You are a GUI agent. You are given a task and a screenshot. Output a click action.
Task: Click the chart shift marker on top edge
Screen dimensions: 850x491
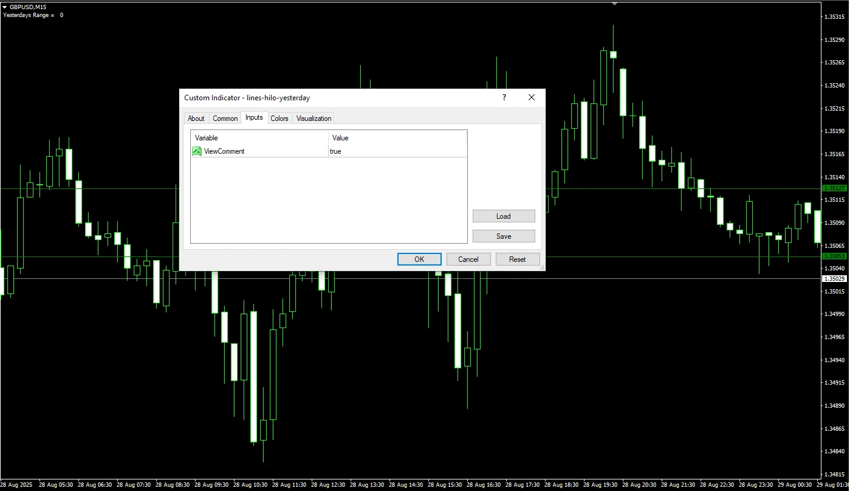click(x=614, y=3)
